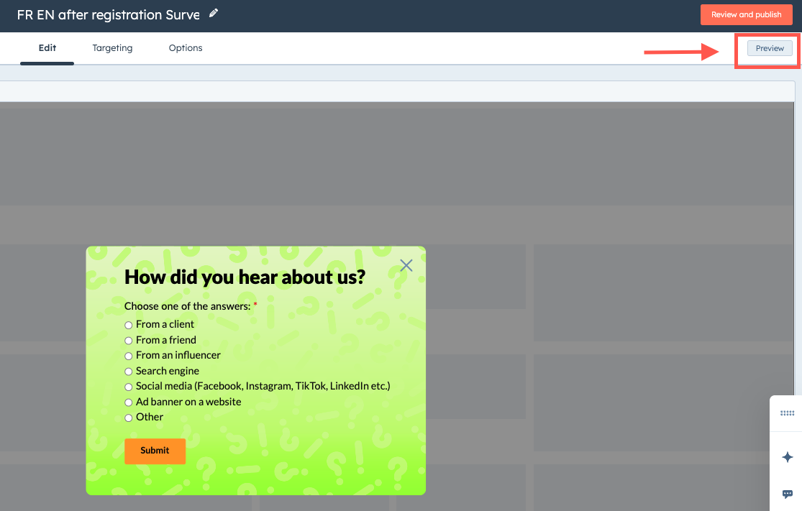The image size is (802, 511).
Task: Go to the Edit tab
Action: pyautogui.click(x=47, y=48)
